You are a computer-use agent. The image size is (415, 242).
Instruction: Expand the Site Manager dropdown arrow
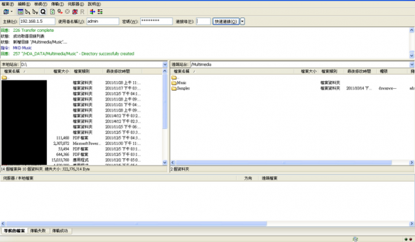[x=12, y=12]
